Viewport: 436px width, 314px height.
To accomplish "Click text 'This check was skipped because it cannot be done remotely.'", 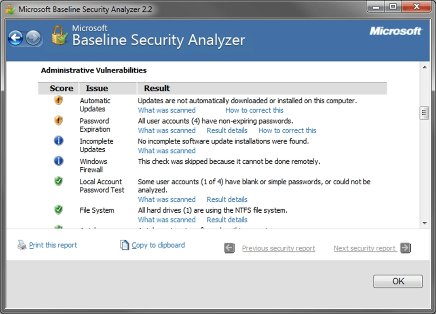I will [229, 162].
